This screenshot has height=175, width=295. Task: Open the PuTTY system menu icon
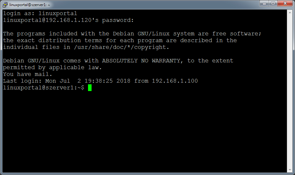coord(5,4)
